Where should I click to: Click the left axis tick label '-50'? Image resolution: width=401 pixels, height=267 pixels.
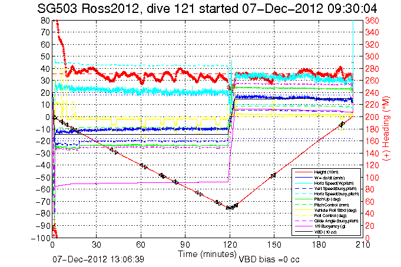[x=43, y=178]
